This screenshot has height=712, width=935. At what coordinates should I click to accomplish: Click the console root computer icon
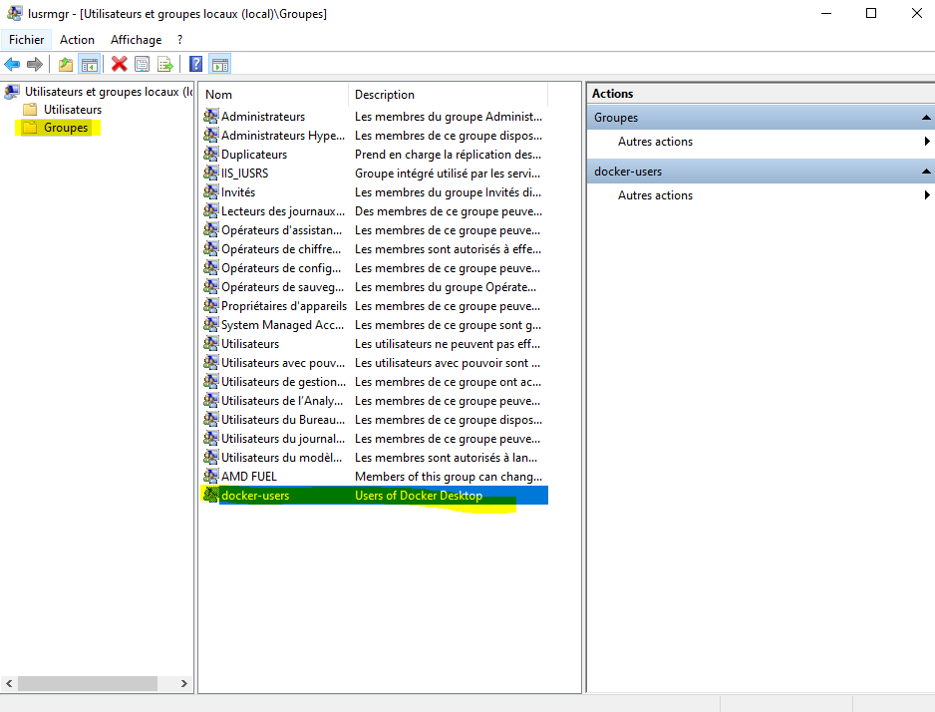click(12, 91)
